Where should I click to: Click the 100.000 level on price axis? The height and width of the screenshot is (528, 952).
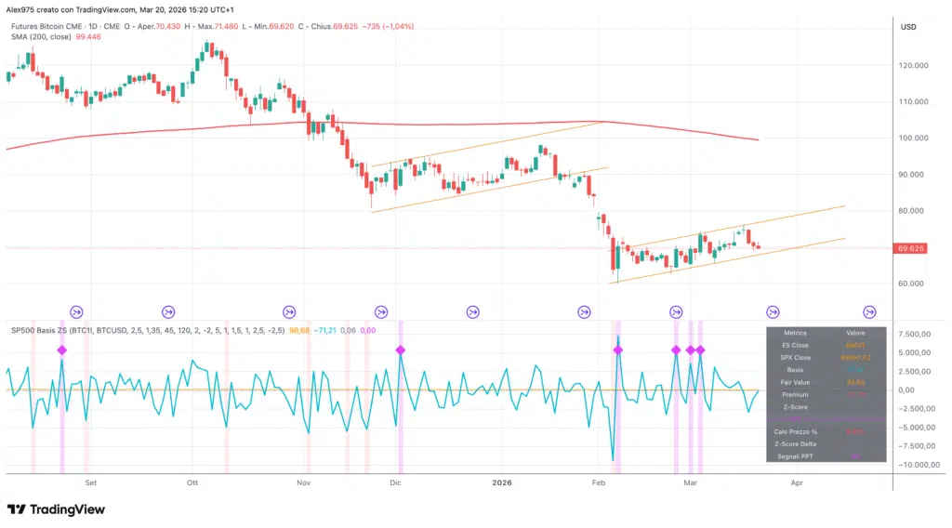point(915,138)
